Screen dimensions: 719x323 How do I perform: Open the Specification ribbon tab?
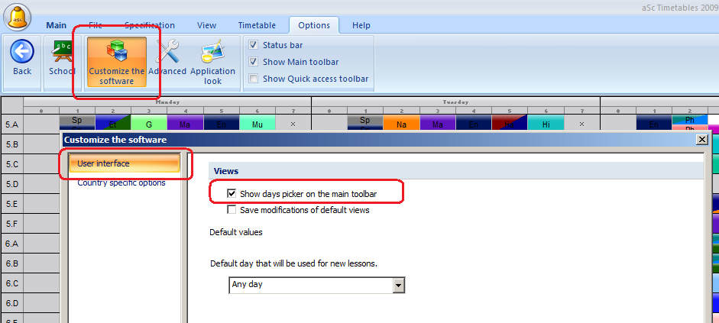(x=150, y=25)
